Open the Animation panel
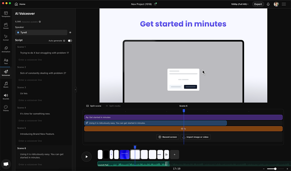Viewport: 291px width, 171px height. pos(6,50)
